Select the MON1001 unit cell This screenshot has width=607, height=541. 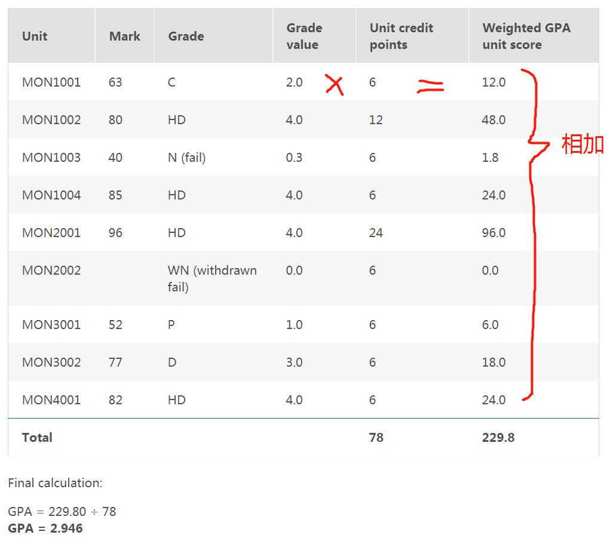coord(51,82)
